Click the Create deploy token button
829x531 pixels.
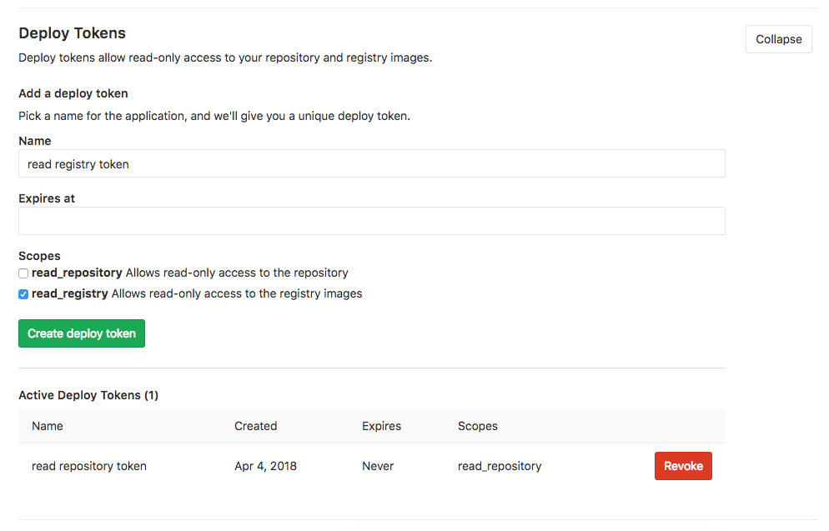pos(81,333)
